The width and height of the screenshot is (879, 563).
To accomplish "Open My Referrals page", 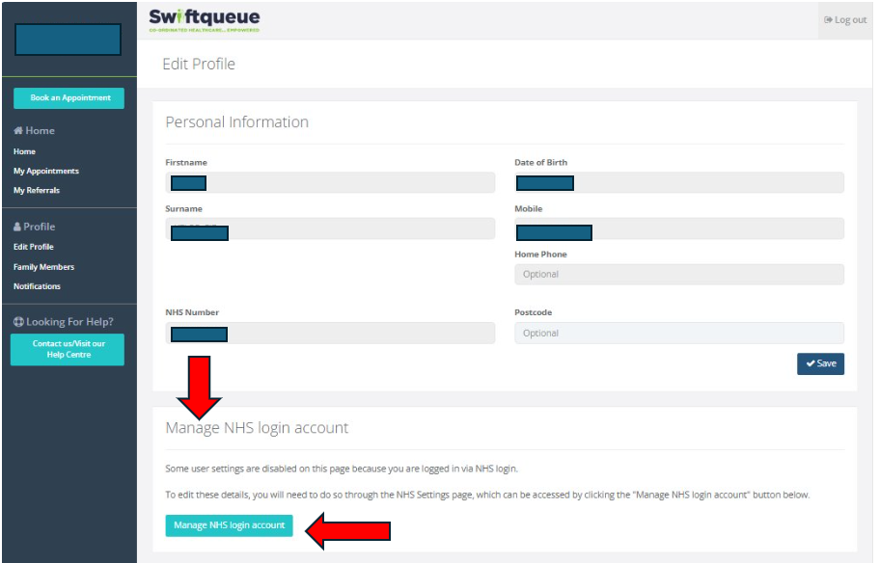I will [x=37, y=190].
